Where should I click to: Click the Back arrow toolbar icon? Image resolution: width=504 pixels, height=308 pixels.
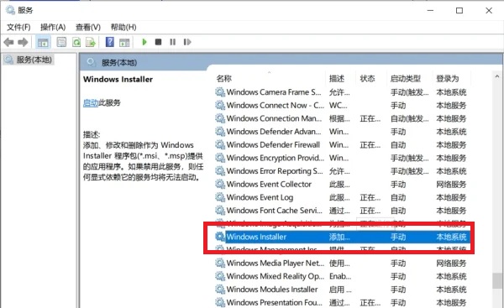8,42
